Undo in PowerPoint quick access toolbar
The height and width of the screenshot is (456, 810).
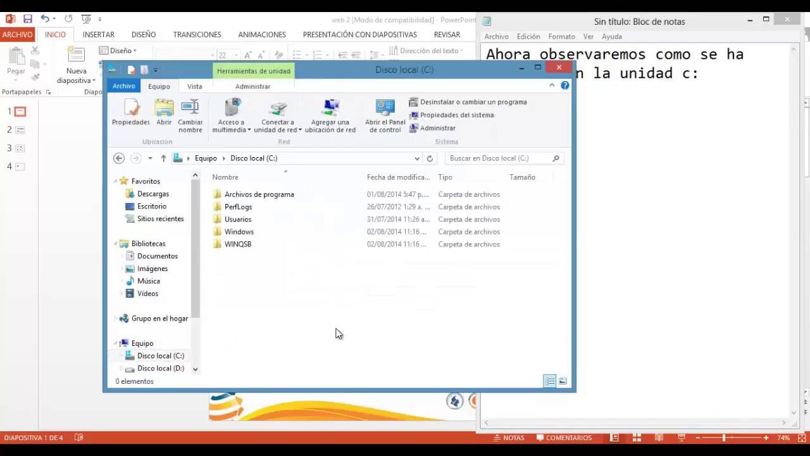pyautogui.click(x=45, y=19)
